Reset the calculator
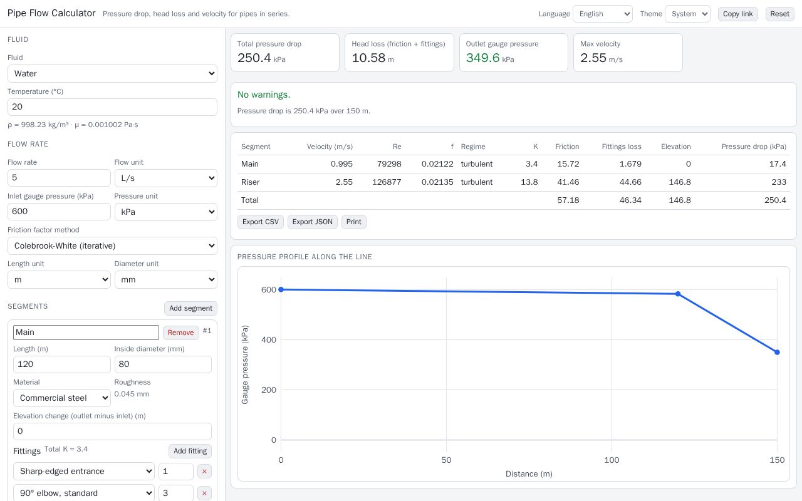This screenshot has width=802, height=501. (780, 14)
